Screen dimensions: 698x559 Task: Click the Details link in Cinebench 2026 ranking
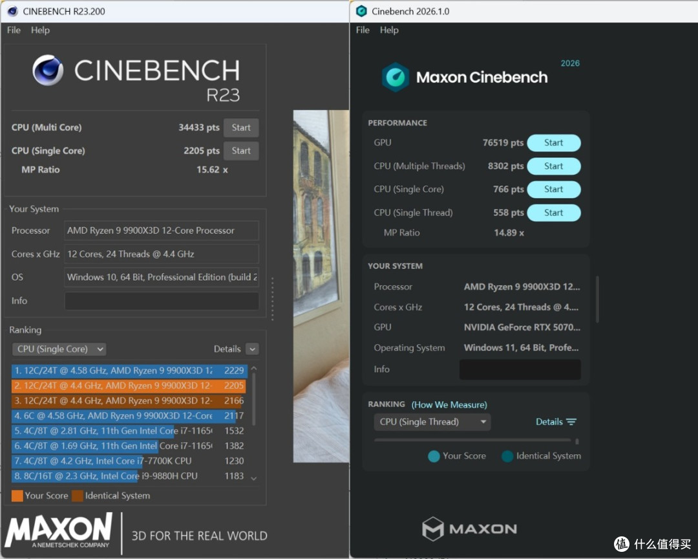(549, 422)
